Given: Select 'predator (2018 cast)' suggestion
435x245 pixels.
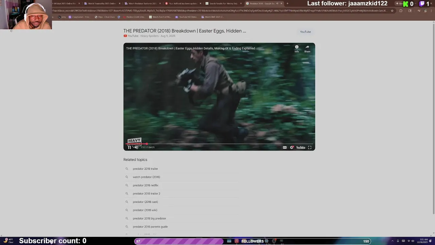Looking at the screenshot, I should [x=145, y=202].
